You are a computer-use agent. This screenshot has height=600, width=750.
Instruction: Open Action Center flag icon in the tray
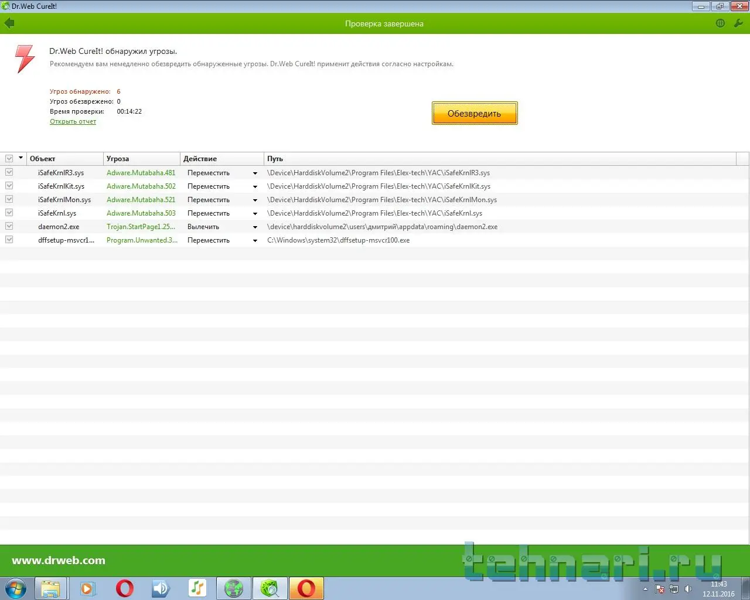(x=660, y=589)
